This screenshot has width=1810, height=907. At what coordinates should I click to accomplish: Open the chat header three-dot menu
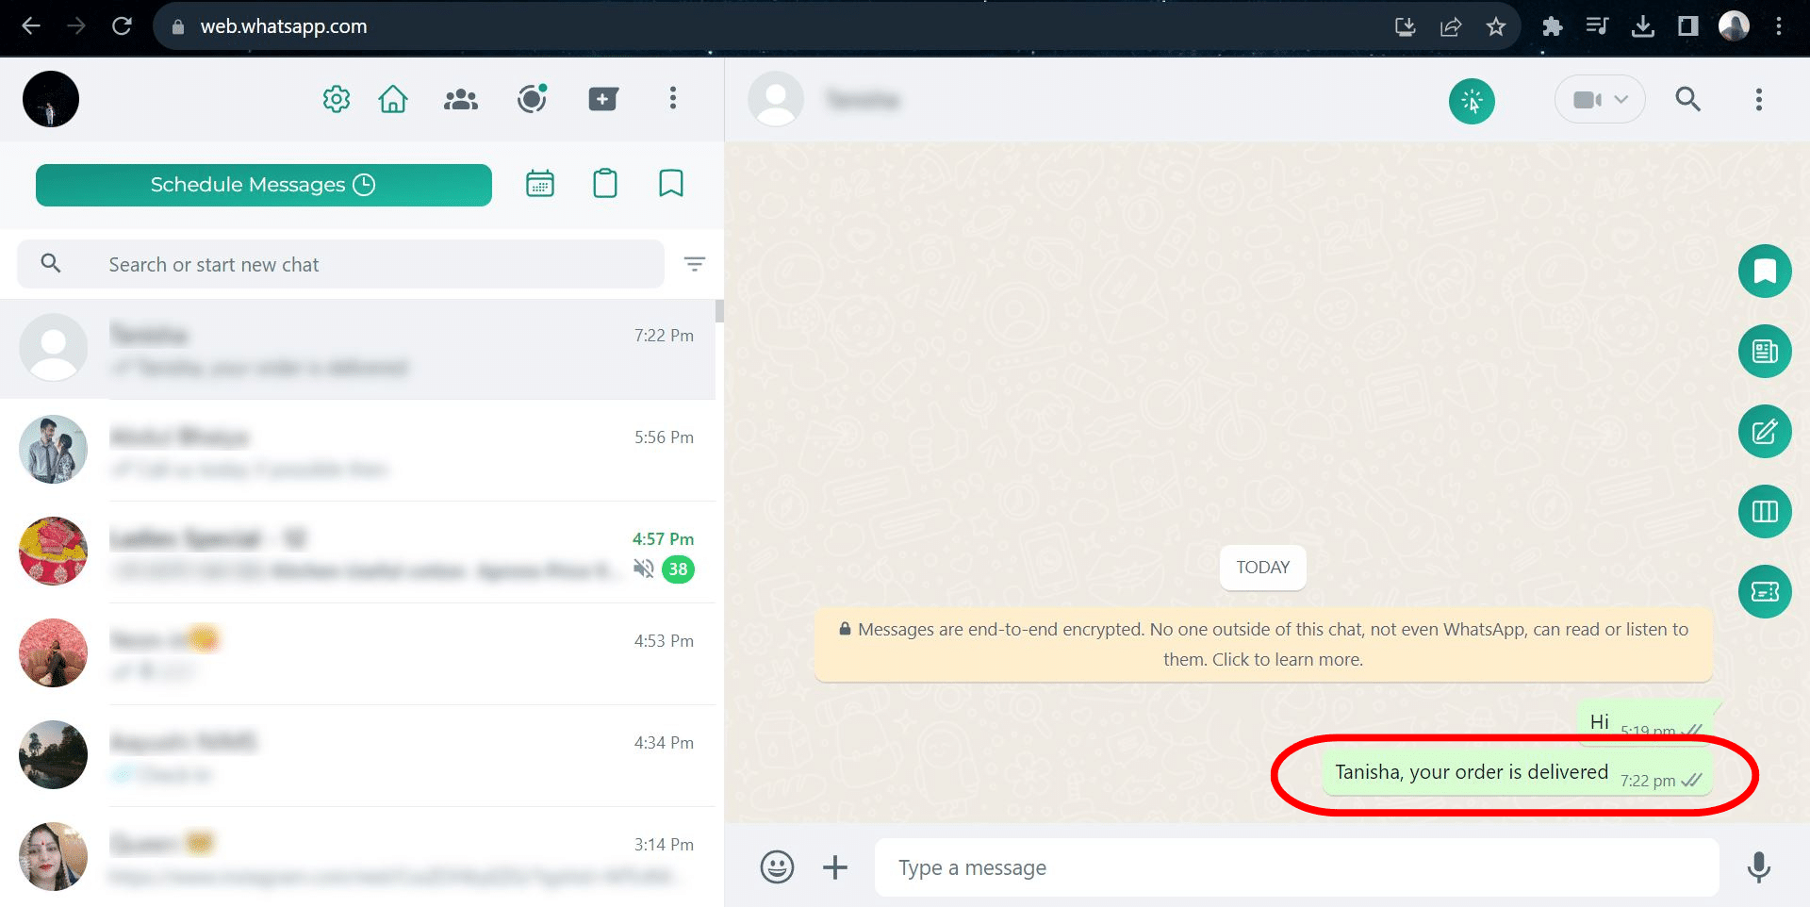(1758, 100)
